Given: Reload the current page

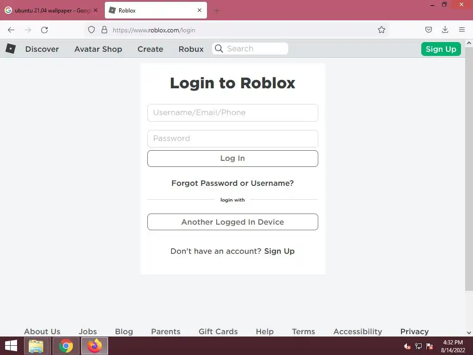Looking at the screenshot, I should click(44, 30).
